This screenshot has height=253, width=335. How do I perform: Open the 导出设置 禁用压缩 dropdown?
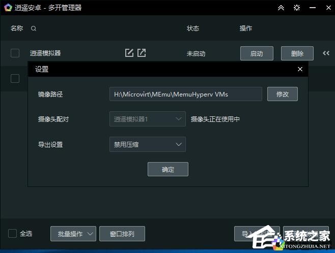148,144
